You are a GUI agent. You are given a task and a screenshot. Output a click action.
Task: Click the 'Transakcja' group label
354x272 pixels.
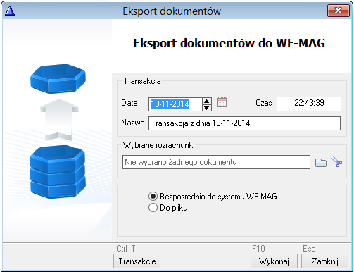tap(142, 81)
